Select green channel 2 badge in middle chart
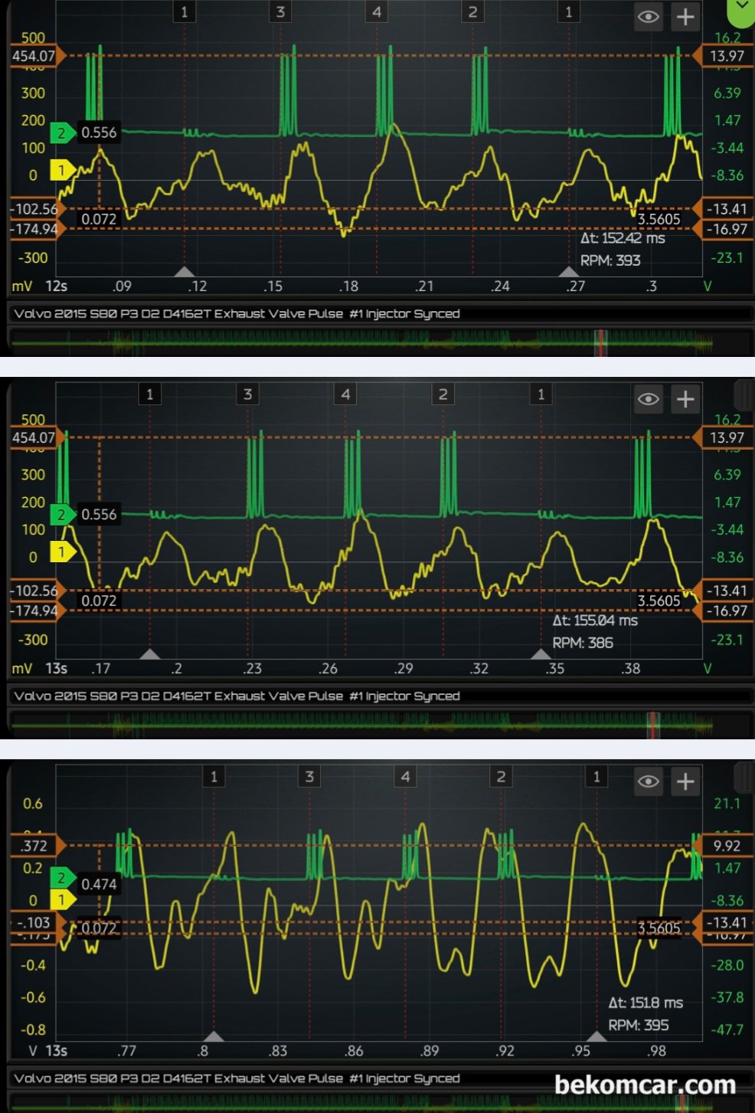 click(61, 515)
